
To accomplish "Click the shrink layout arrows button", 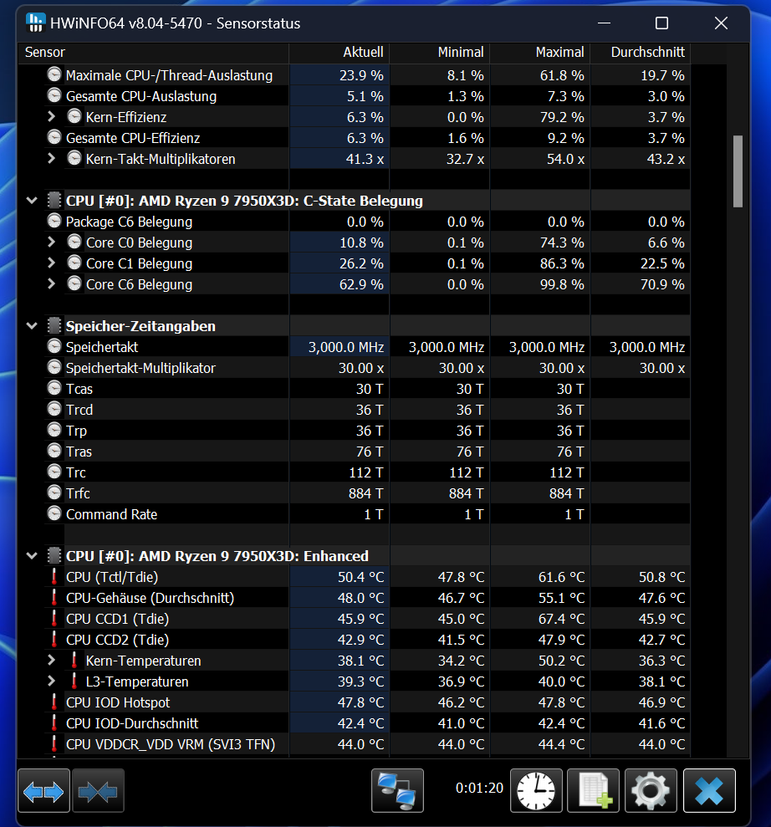I will (98, 790).
